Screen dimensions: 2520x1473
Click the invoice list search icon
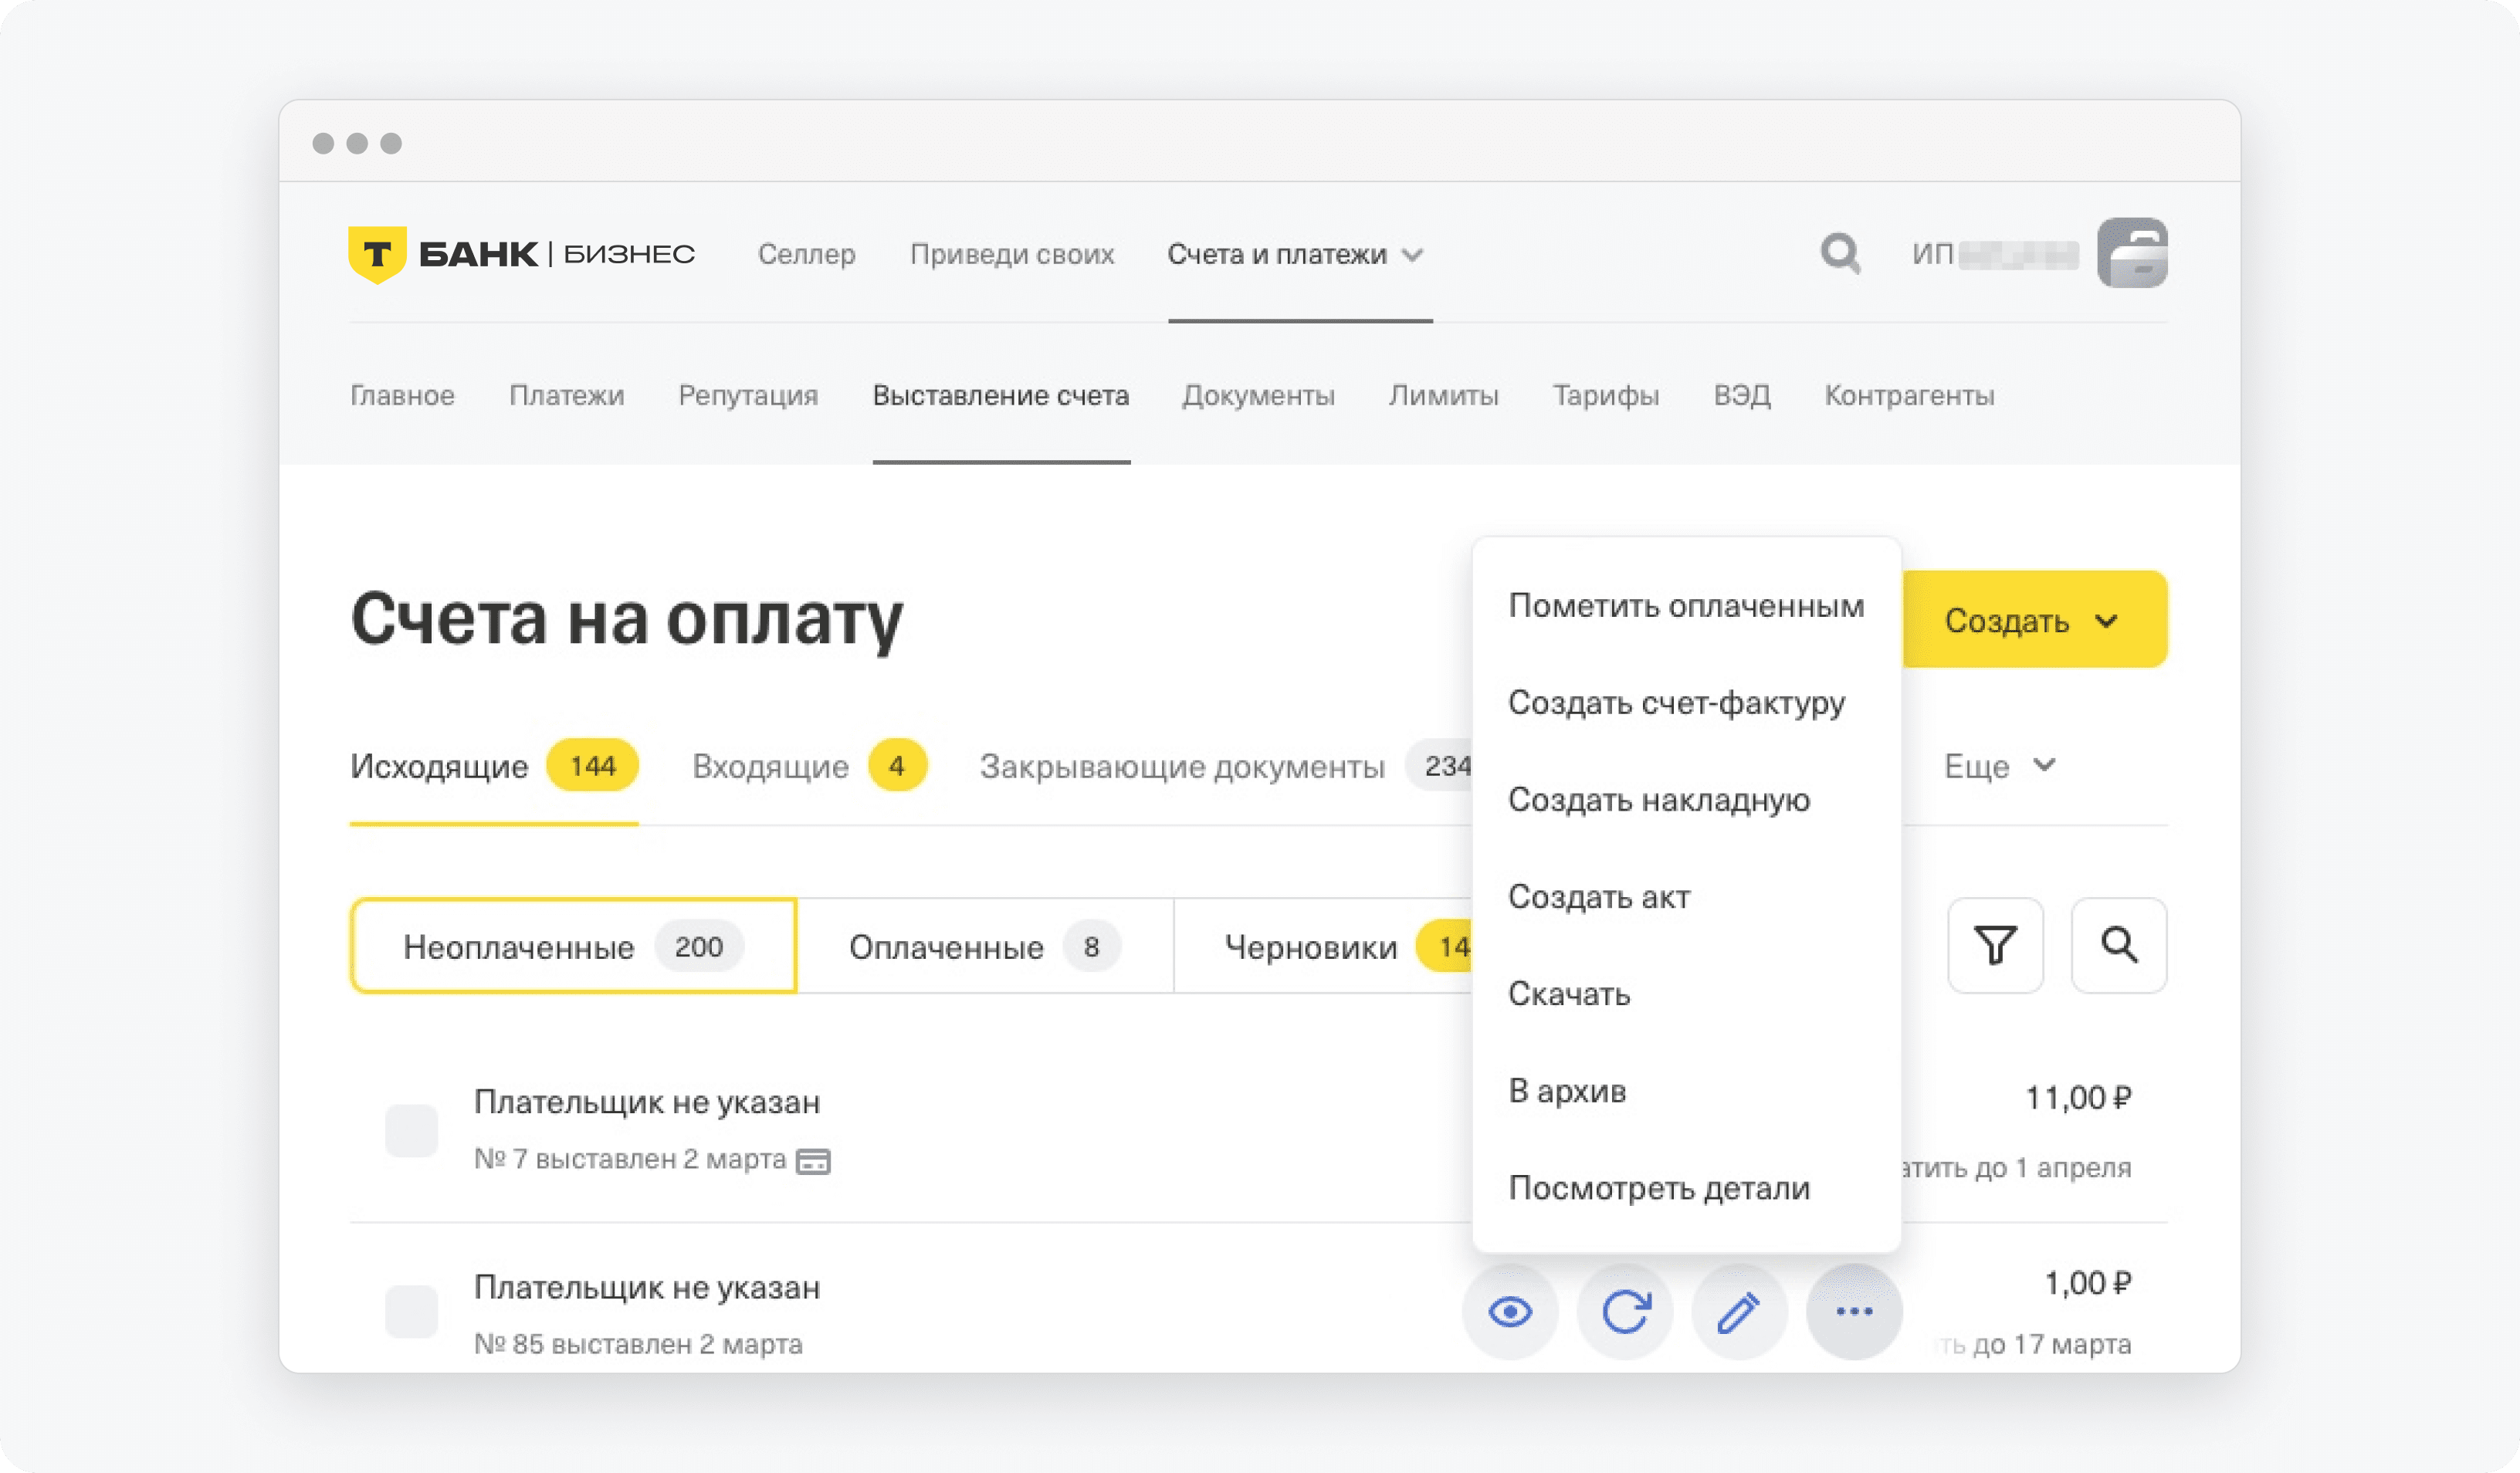pos(2119,945)
